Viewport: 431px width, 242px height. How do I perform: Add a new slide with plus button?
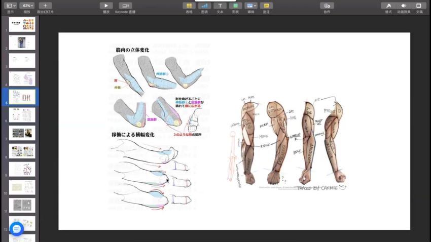point(45,6)
